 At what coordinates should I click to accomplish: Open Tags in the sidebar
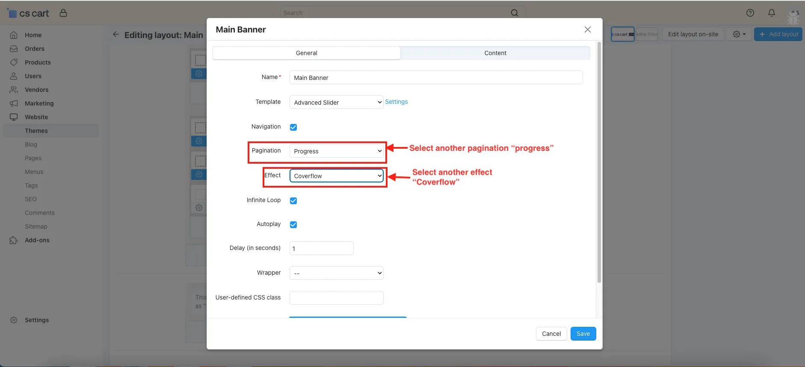point(31,185)
